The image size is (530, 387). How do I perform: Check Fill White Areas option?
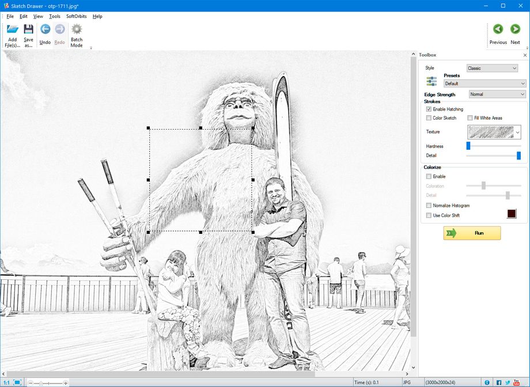point(470,118)
